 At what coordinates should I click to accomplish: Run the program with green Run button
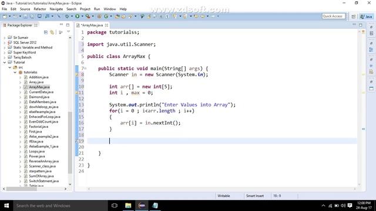tap(77, 16)
